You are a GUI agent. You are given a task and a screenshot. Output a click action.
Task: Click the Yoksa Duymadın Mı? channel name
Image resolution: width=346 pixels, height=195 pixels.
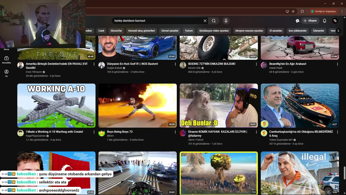[x=281, y=140]
